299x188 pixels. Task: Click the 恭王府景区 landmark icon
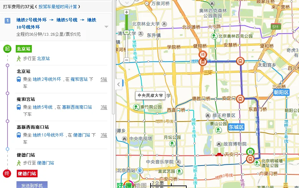click(x=208, y=115)
